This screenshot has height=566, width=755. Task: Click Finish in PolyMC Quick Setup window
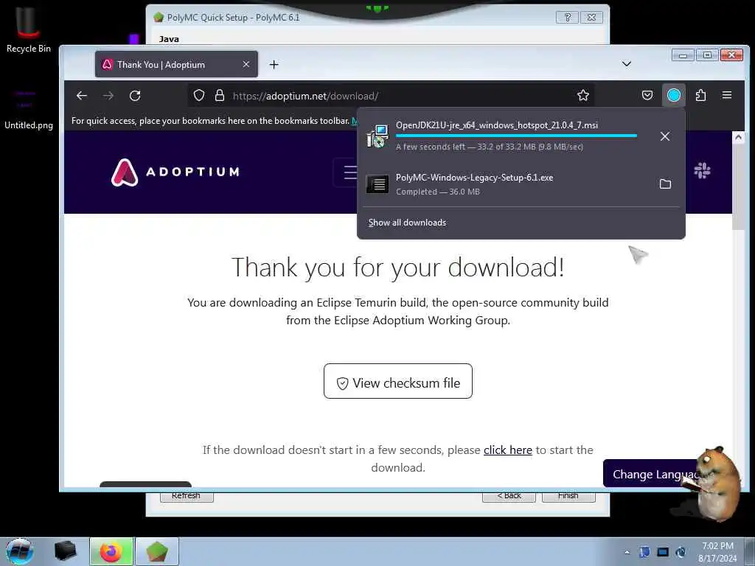tap(568, 496)
